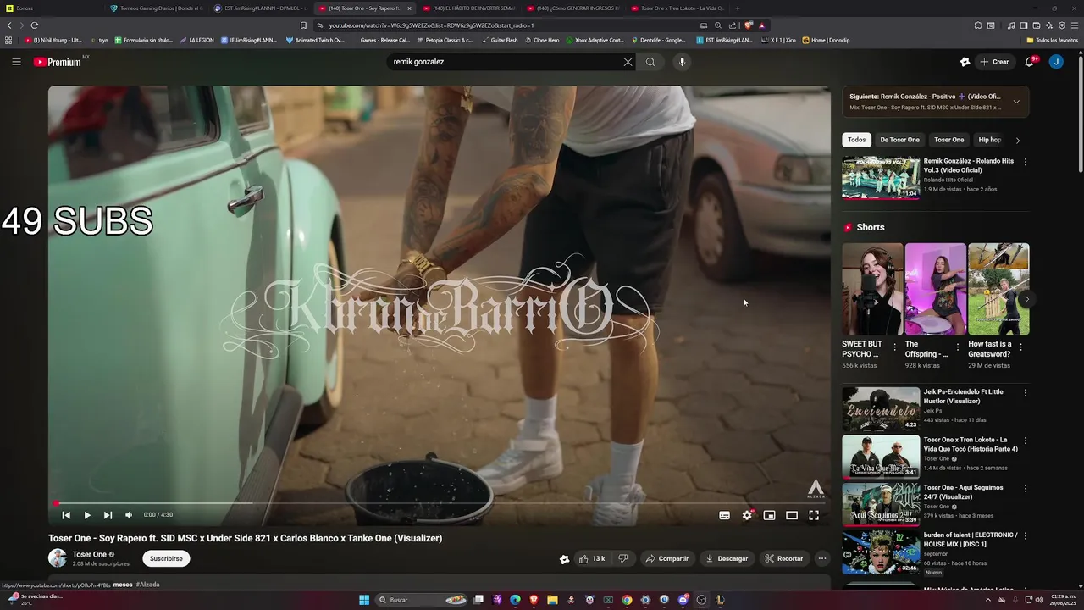Open the burden of talent video thumbnail
This screenshot has height=610, width=1084.
(881, 552)
